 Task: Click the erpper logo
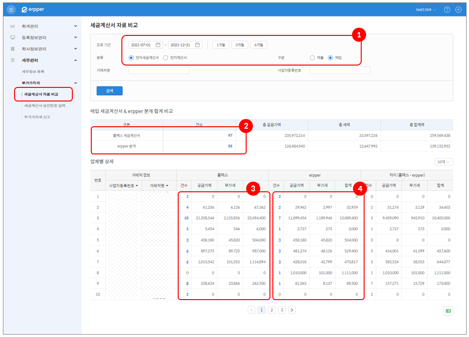point(33,10)
